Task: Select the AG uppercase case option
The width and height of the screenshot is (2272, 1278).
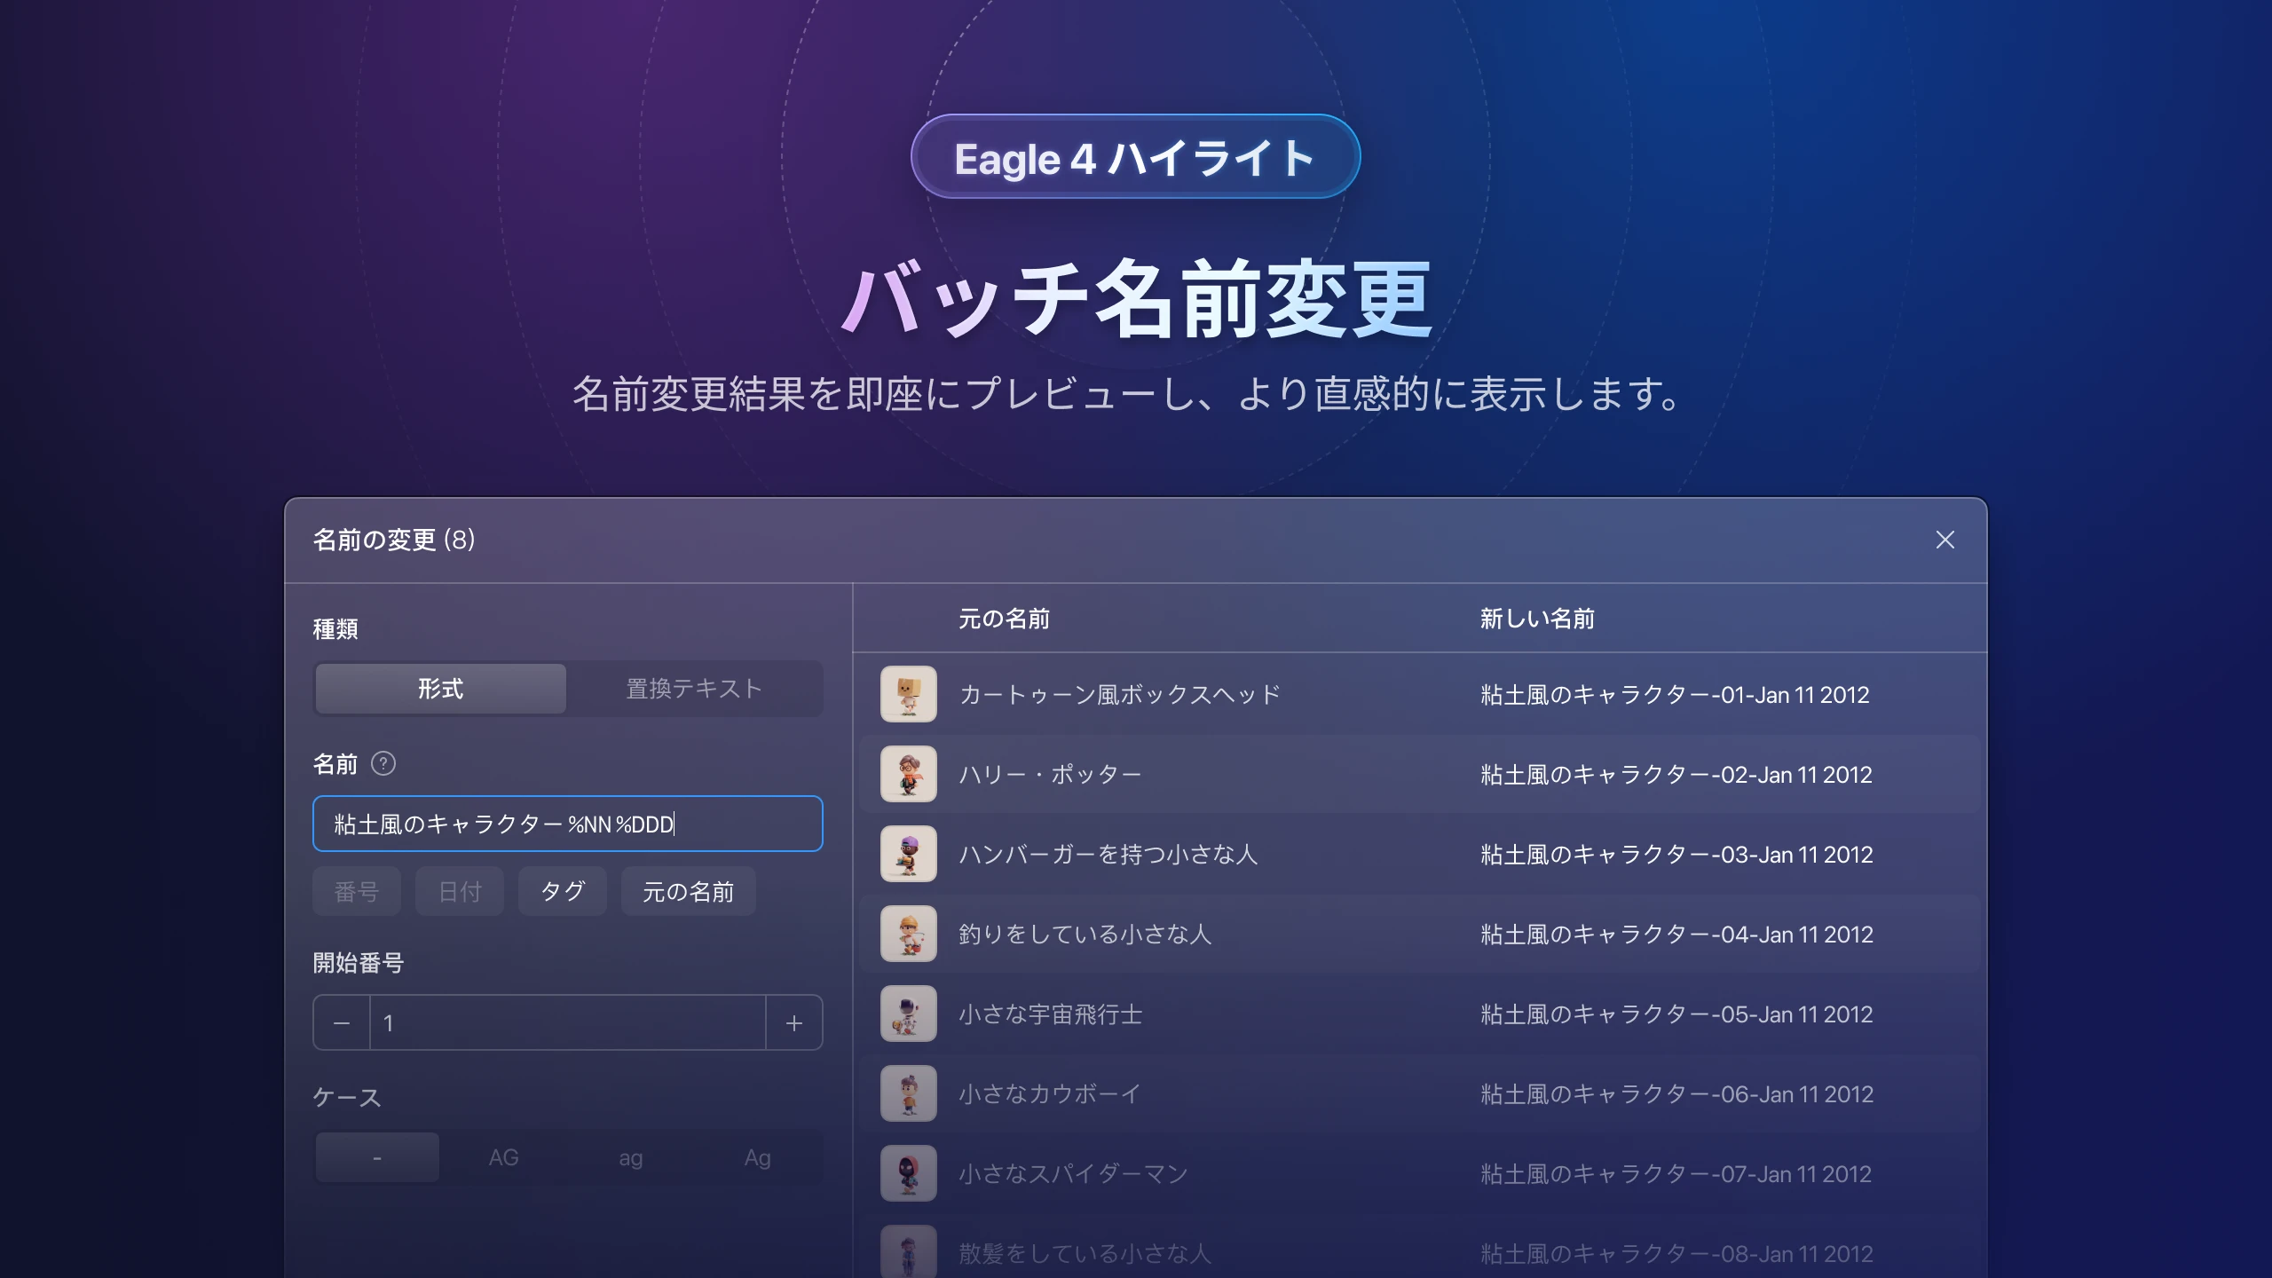Action: tap(503, 1157)
